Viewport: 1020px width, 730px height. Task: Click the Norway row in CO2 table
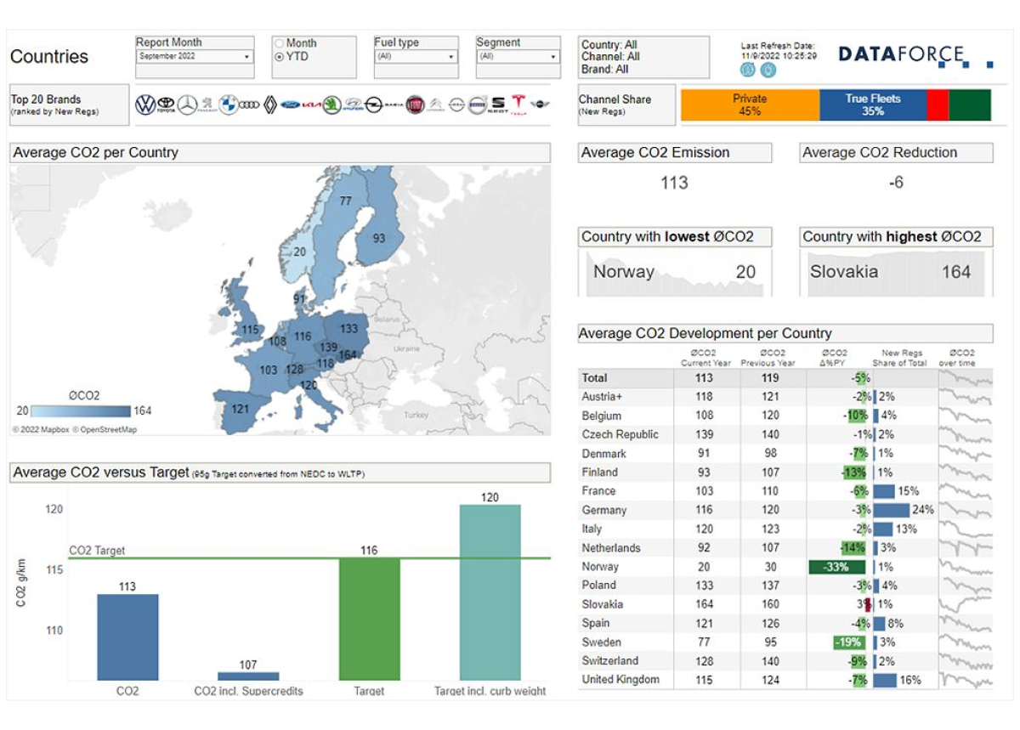tap(600, 567)
